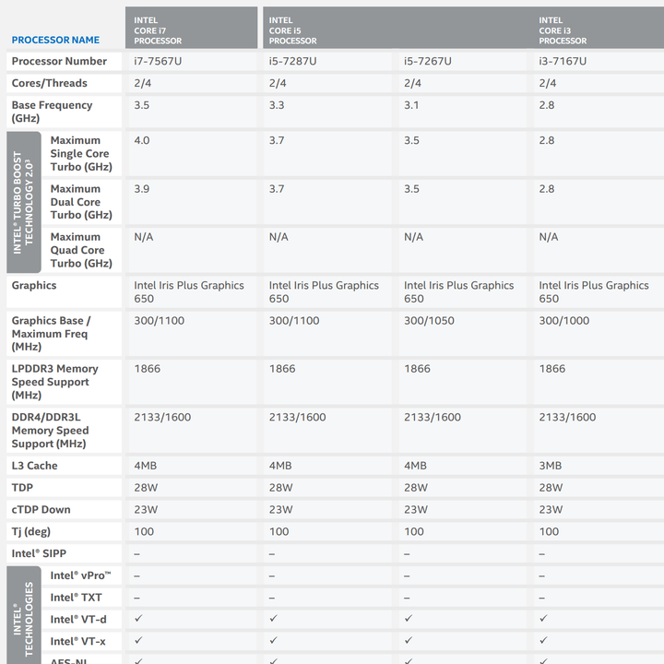Image resolution: width=664 pixels, height=664 pixels.
Task: Click the blue "PROCESSOR NAME" heading
Action: (x=55, y=40)
